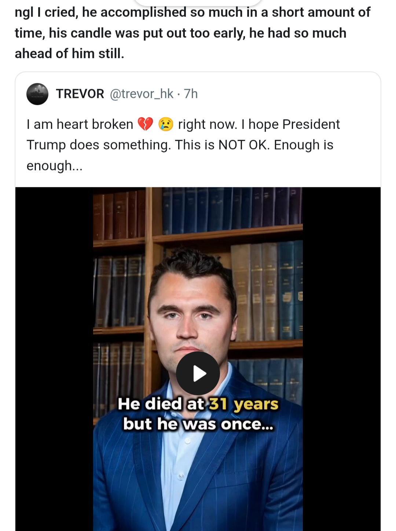This screenshot has height=531, width=396.
Task: Click the 7h timestamp
Action: [x=191, y=94]
